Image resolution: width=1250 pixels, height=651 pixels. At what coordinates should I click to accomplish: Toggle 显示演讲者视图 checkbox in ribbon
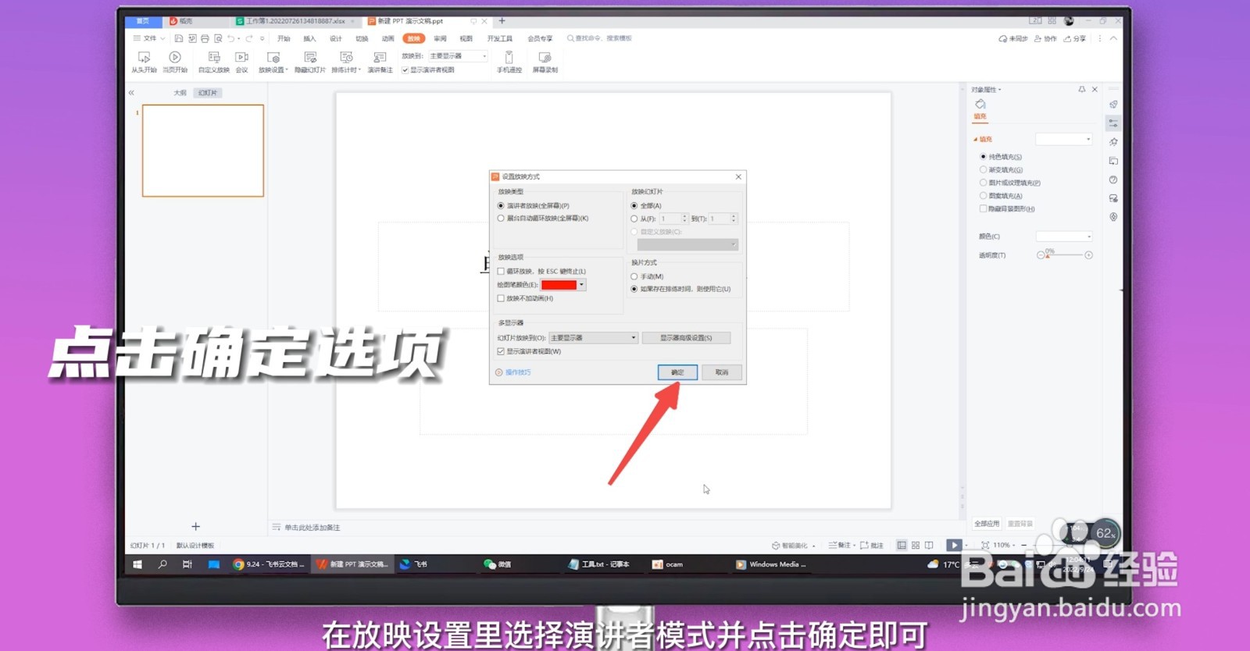[405, 70]
